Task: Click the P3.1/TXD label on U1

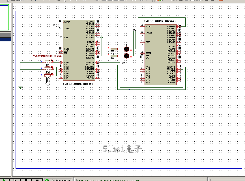Action: click(x=89, y=64)
